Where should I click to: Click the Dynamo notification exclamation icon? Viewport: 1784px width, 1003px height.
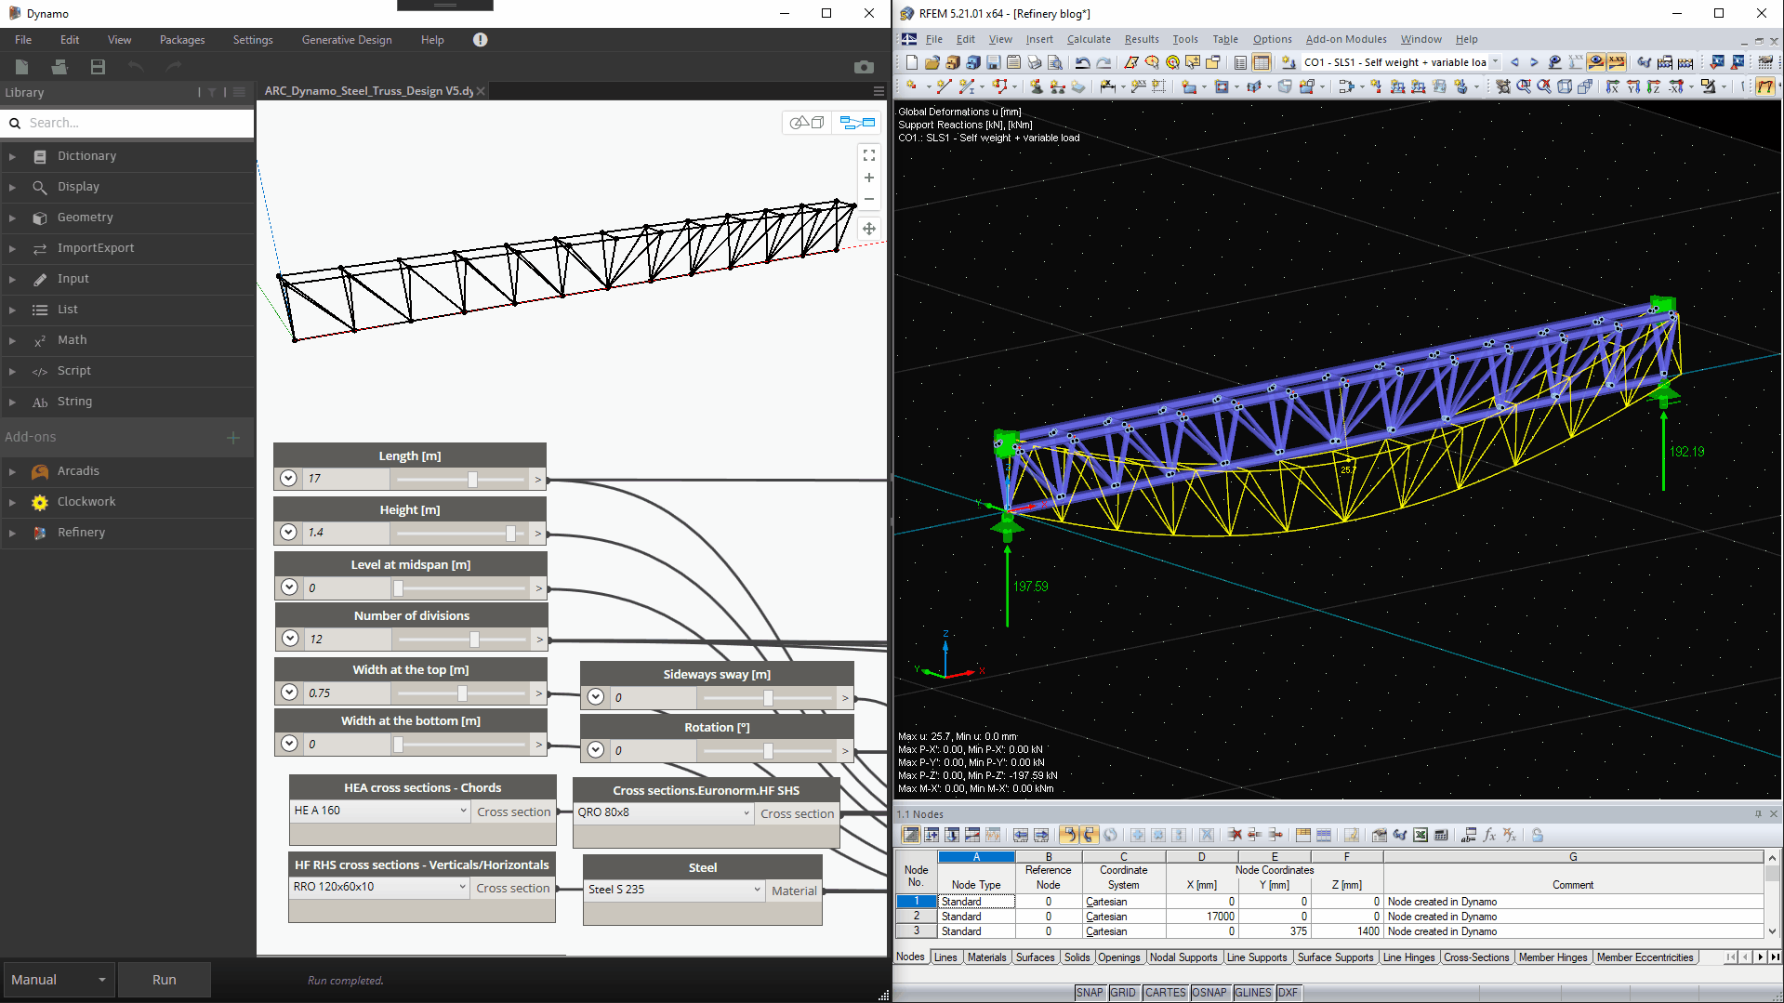click(480, 40)
